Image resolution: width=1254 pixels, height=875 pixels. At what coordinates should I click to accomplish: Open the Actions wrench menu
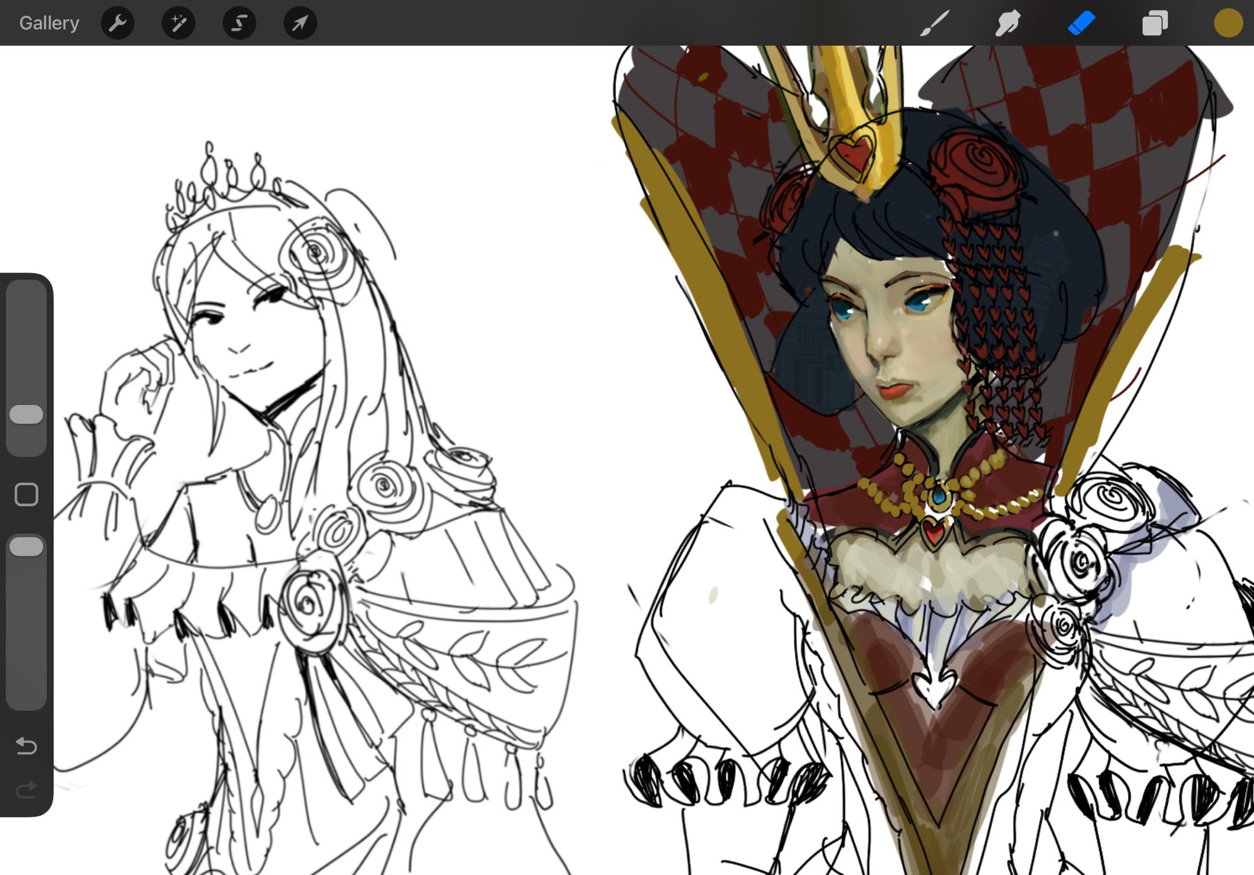pos(117,23)
